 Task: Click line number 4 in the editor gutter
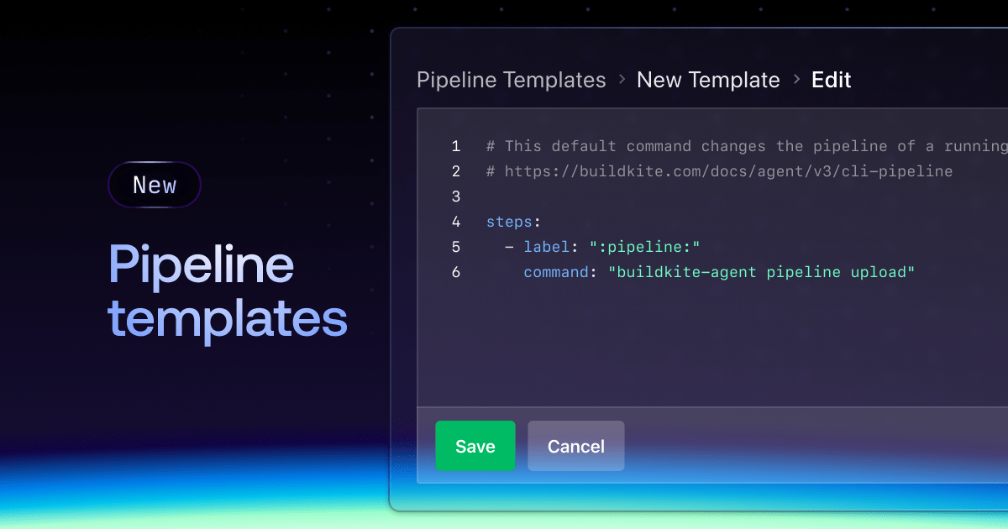(455, 221)
